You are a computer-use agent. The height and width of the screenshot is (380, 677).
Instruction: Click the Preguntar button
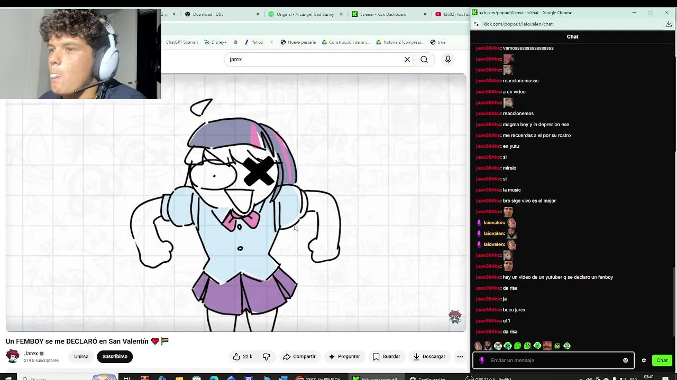point(344,357)
